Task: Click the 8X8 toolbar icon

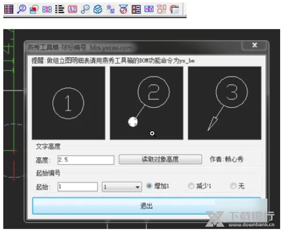Action: click(x=47, y=9)
